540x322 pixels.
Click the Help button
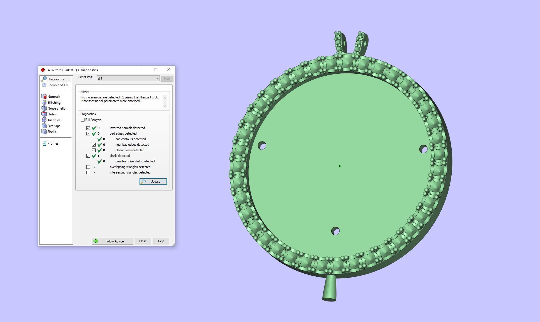(161, 241)
